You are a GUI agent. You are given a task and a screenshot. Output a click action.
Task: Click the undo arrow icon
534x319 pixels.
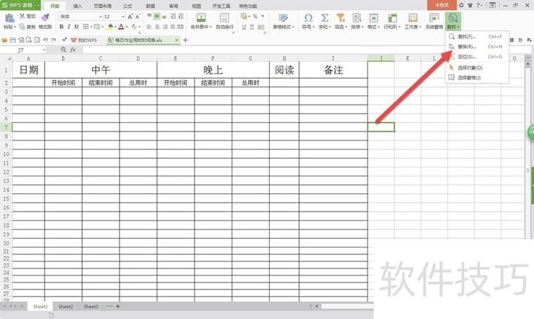pyautogui.click(x=46, y=40)
